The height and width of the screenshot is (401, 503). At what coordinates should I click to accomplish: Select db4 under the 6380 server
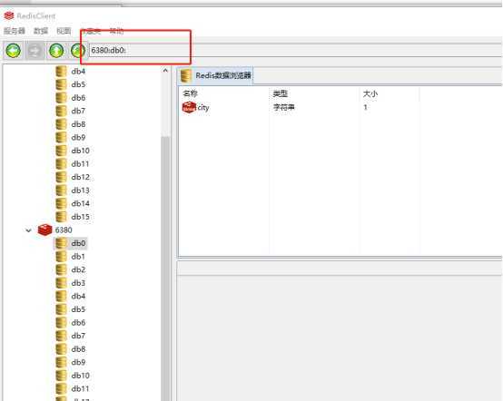[78, 296]
